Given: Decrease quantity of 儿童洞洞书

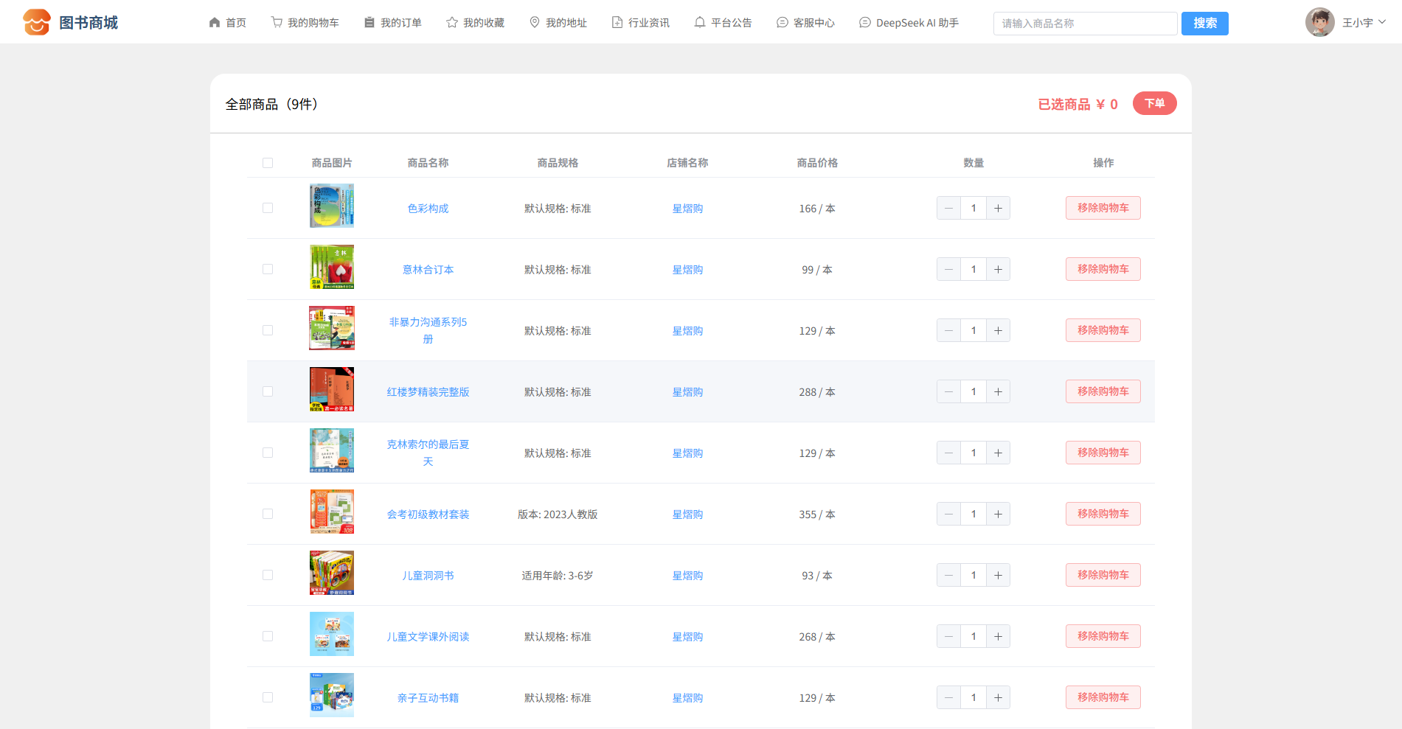Looking at the screenshot, I should pos(949,576).
